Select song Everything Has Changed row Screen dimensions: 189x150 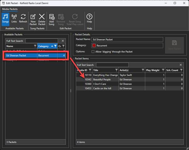click(x=130, y=75)
